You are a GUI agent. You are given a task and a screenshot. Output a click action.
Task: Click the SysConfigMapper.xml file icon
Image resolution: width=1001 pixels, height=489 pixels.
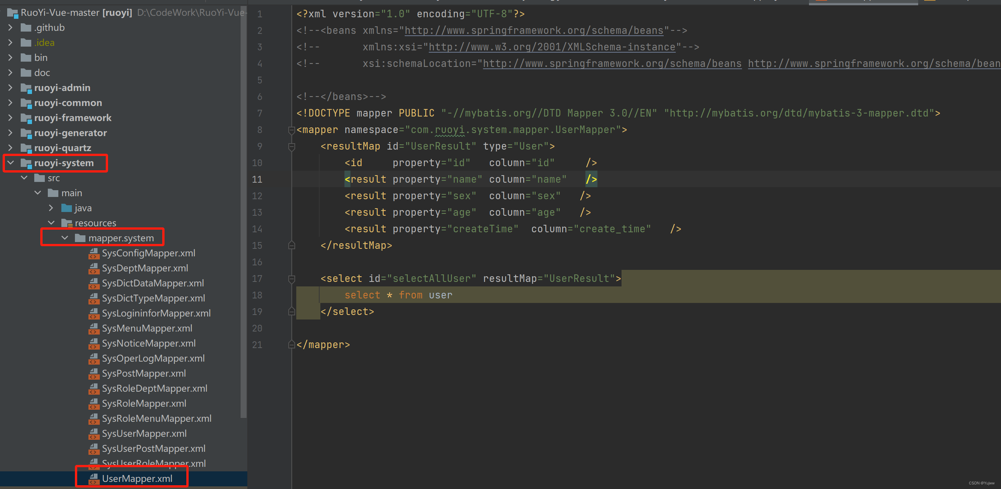point(94,253)
